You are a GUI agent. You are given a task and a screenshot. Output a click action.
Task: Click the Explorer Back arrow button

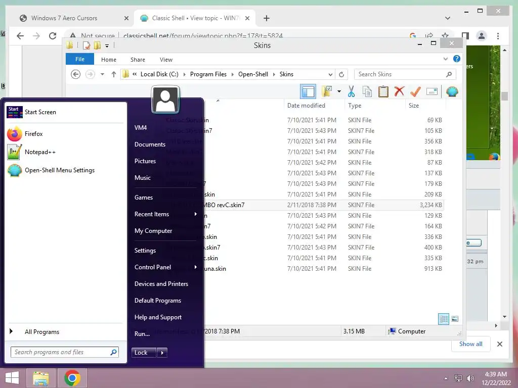[76, 74]
